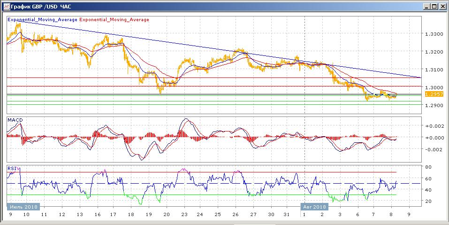Close the GBP/USD chart window
Screen dimensions: 449x225
pos(442,6)
